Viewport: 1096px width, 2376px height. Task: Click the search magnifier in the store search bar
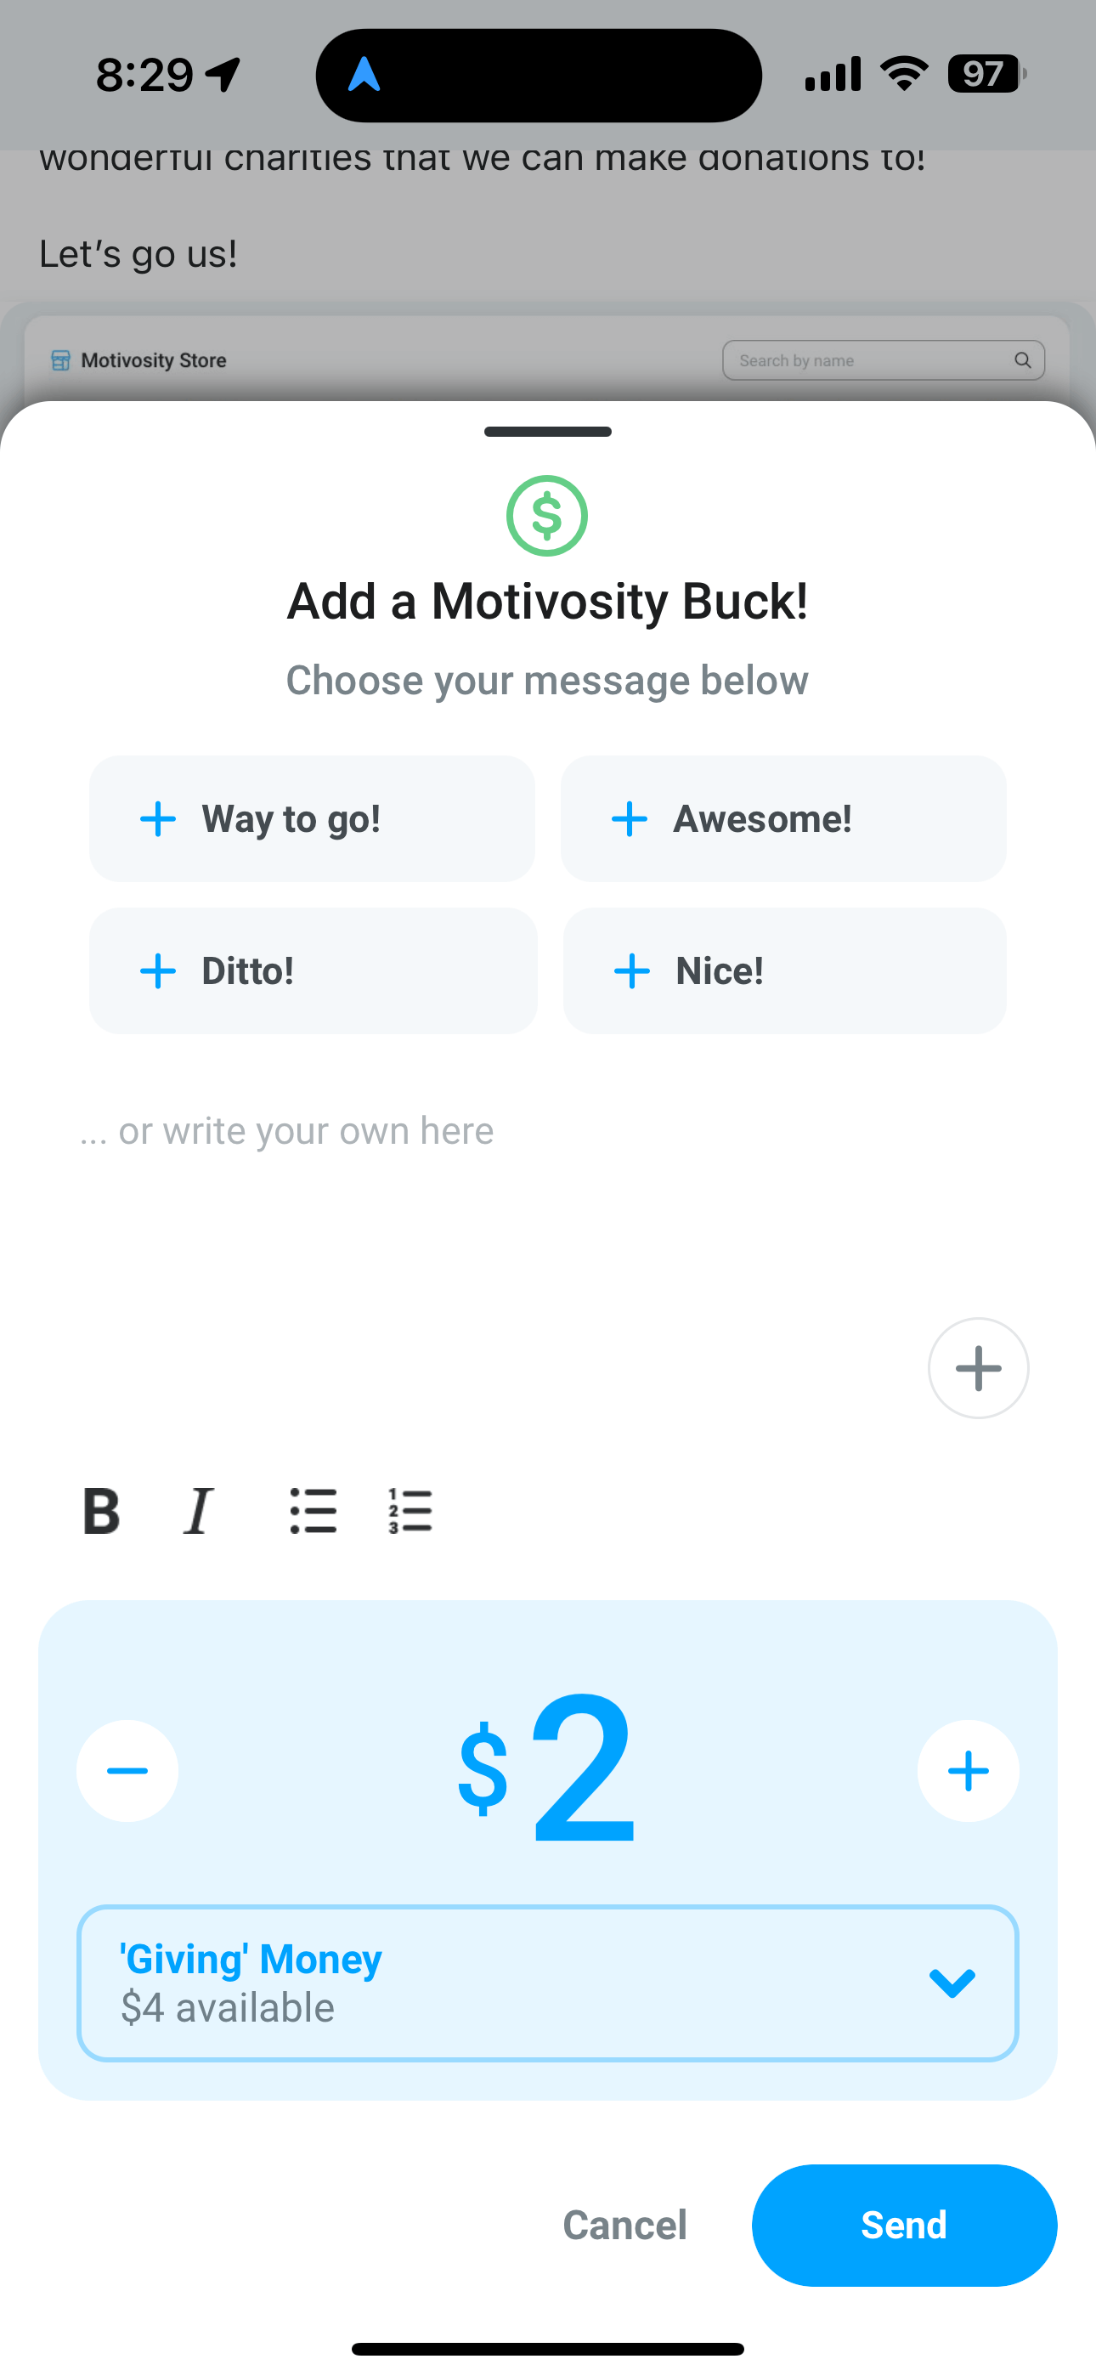pyautogui.click(x=1022, y=359)
